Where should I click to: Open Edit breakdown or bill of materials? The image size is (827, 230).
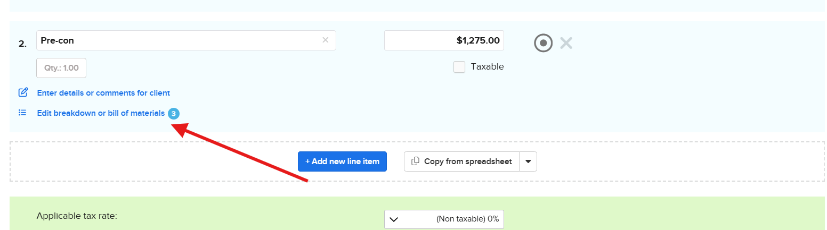(x=101, y=113)
